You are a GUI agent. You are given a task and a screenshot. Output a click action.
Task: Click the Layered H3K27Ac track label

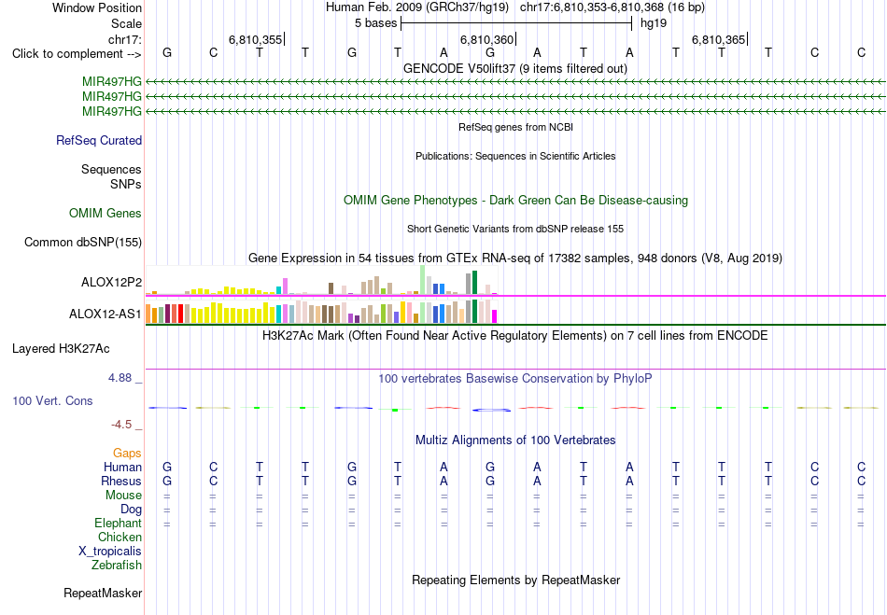pos(61,349)
